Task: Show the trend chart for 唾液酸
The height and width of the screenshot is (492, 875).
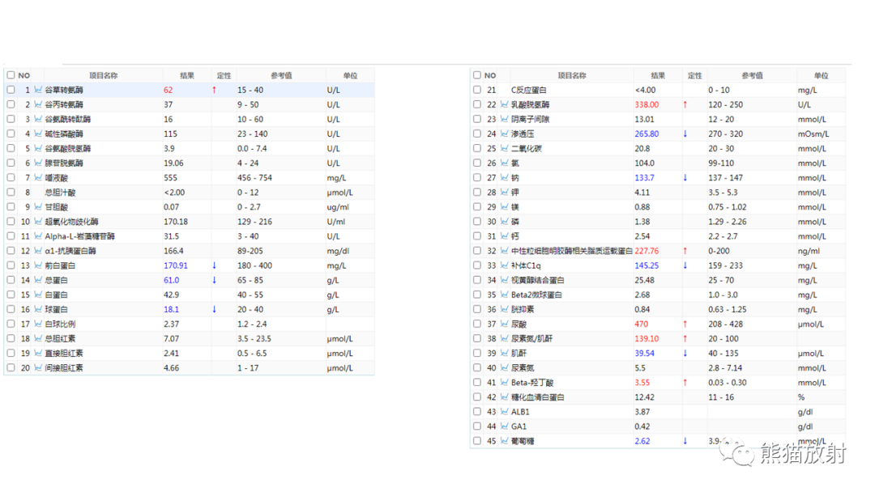Action: (38, 178)
